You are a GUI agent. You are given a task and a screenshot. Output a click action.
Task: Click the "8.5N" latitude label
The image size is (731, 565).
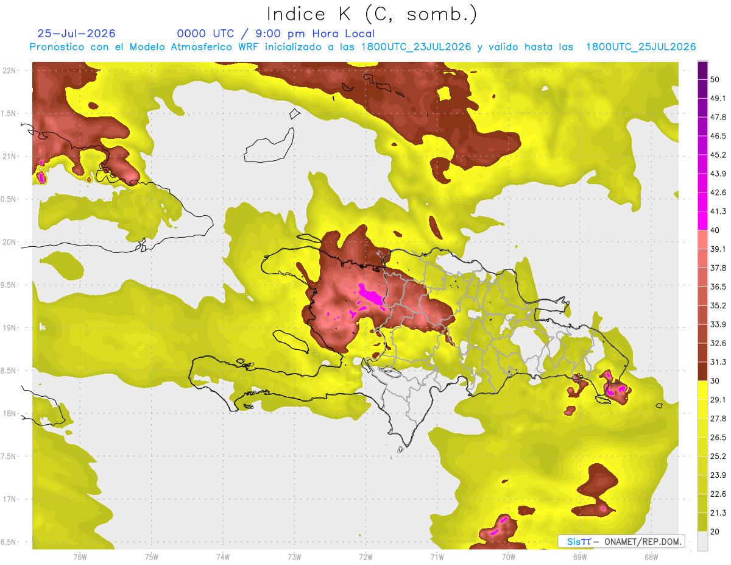(8, 371)
